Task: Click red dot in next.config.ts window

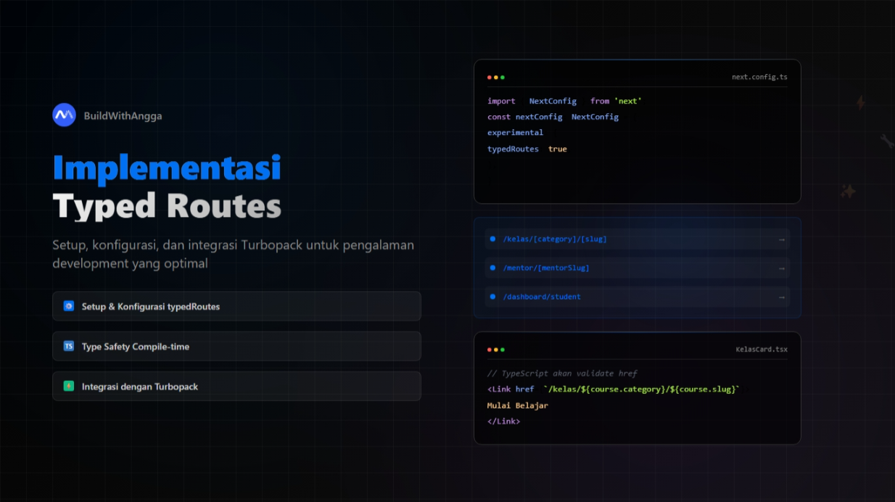Action: [490, 77]
